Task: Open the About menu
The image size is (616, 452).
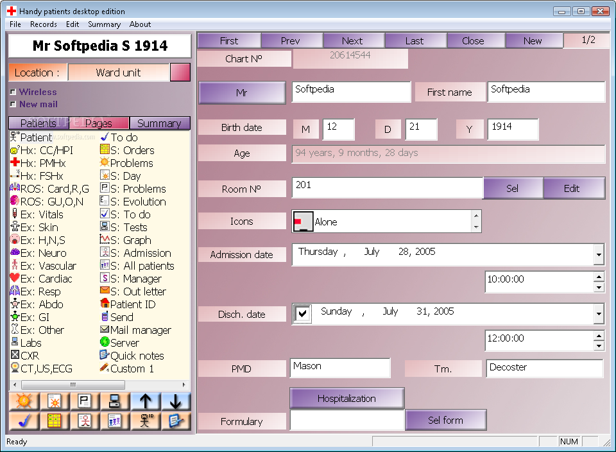Action: point(141,24)
